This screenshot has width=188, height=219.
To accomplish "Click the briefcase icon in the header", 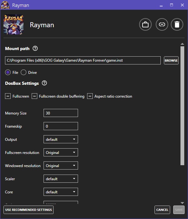I will pyautogui.click(x=145, y=25).
